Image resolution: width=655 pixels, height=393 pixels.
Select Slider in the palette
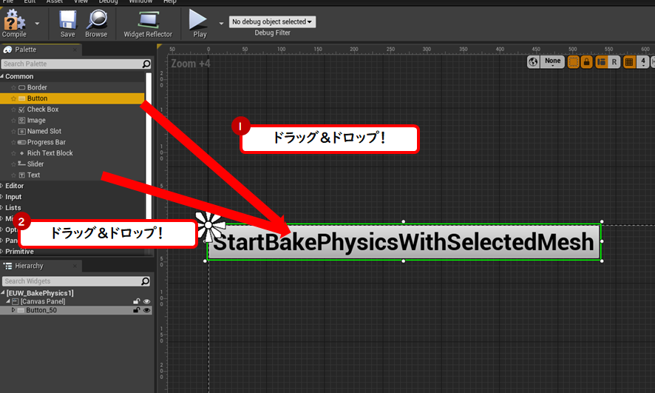pyautogui.click(x=35, y=164)
